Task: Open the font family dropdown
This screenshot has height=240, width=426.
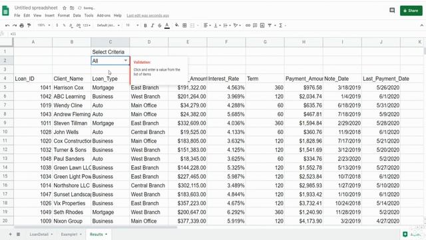Action: (x=108, y=25)
